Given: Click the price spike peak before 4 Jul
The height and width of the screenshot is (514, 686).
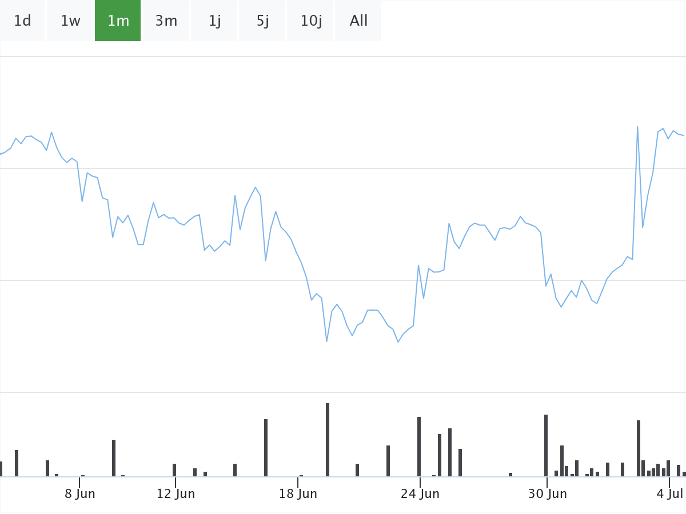Looking at the screenshot, I should [x=637, y=127].
